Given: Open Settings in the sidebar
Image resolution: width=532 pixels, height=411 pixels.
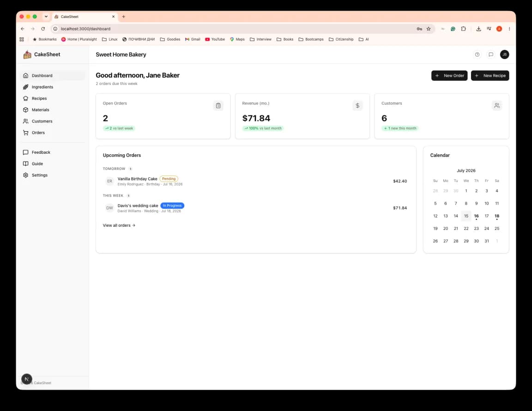Looking at the screenshot, I should tap(53, 175).
